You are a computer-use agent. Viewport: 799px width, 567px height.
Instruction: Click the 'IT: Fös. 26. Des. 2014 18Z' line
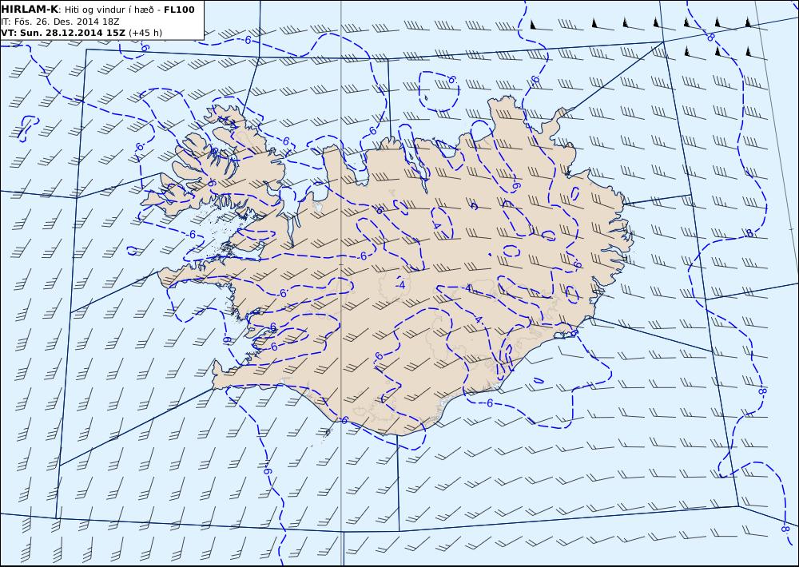pyautogui.click(x=60, y=22)
